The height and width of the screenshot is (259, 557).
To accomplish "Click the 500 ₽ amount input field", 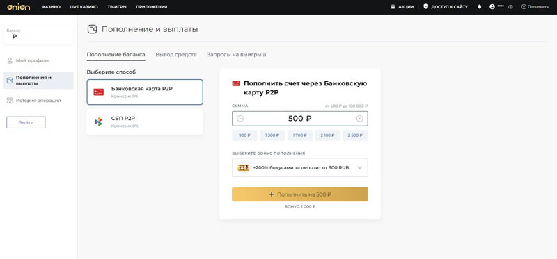I will [300, 119].
